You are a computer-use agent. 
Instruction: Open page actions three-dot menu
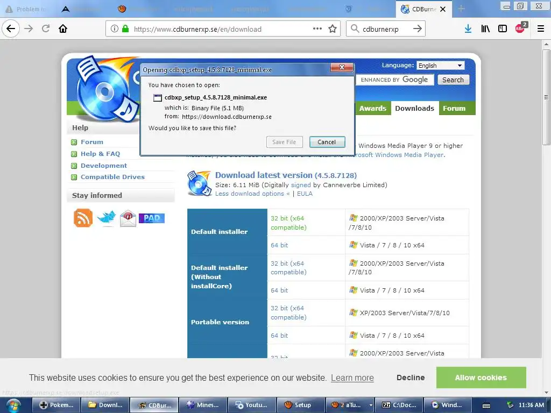[x=317, y=29]
